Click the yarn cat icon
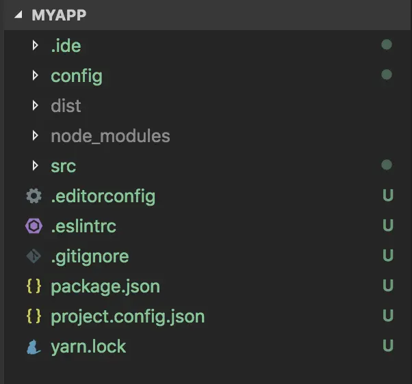Viewport: 412px width, 384px height. click(33, 347)
